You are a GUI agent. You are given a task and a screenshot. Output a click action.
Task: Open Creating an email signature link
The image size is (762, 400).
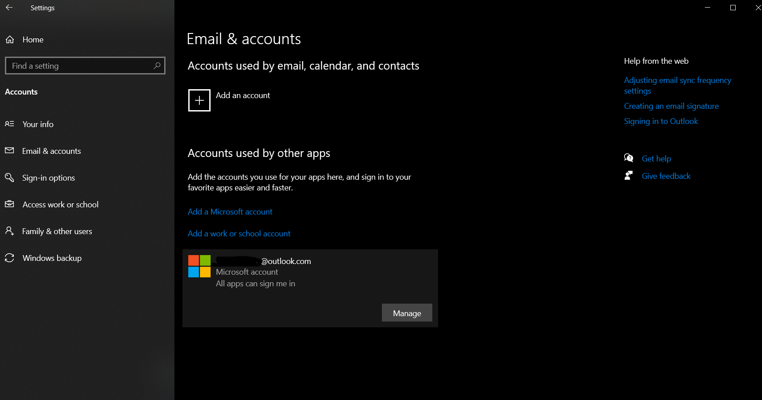[x=671, y=106]
